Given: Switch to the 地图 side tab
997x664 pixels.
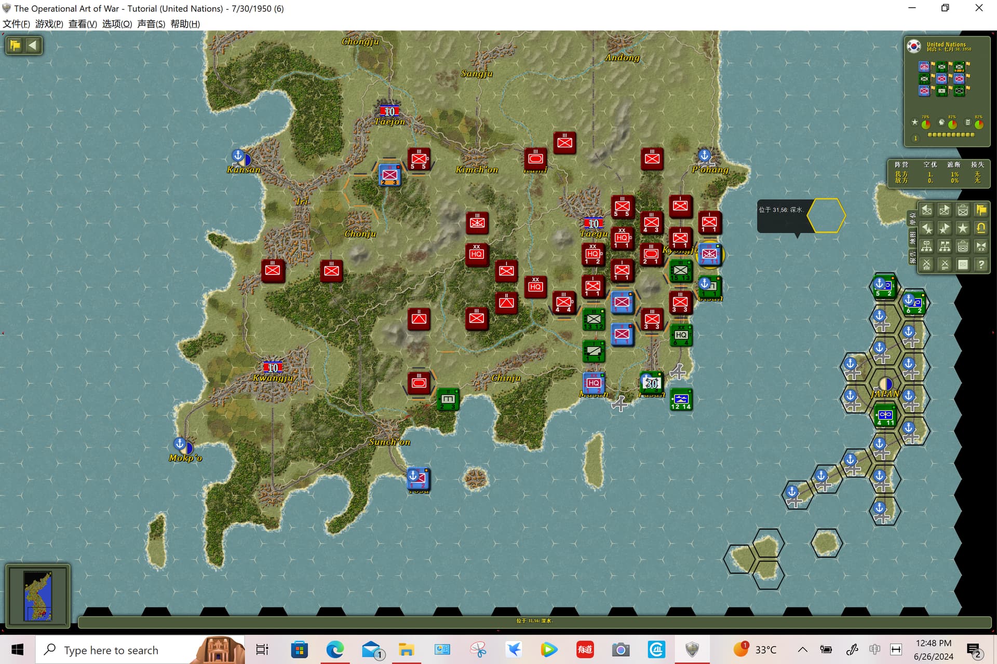Looking at the screenshot, I should click(912, 238).
